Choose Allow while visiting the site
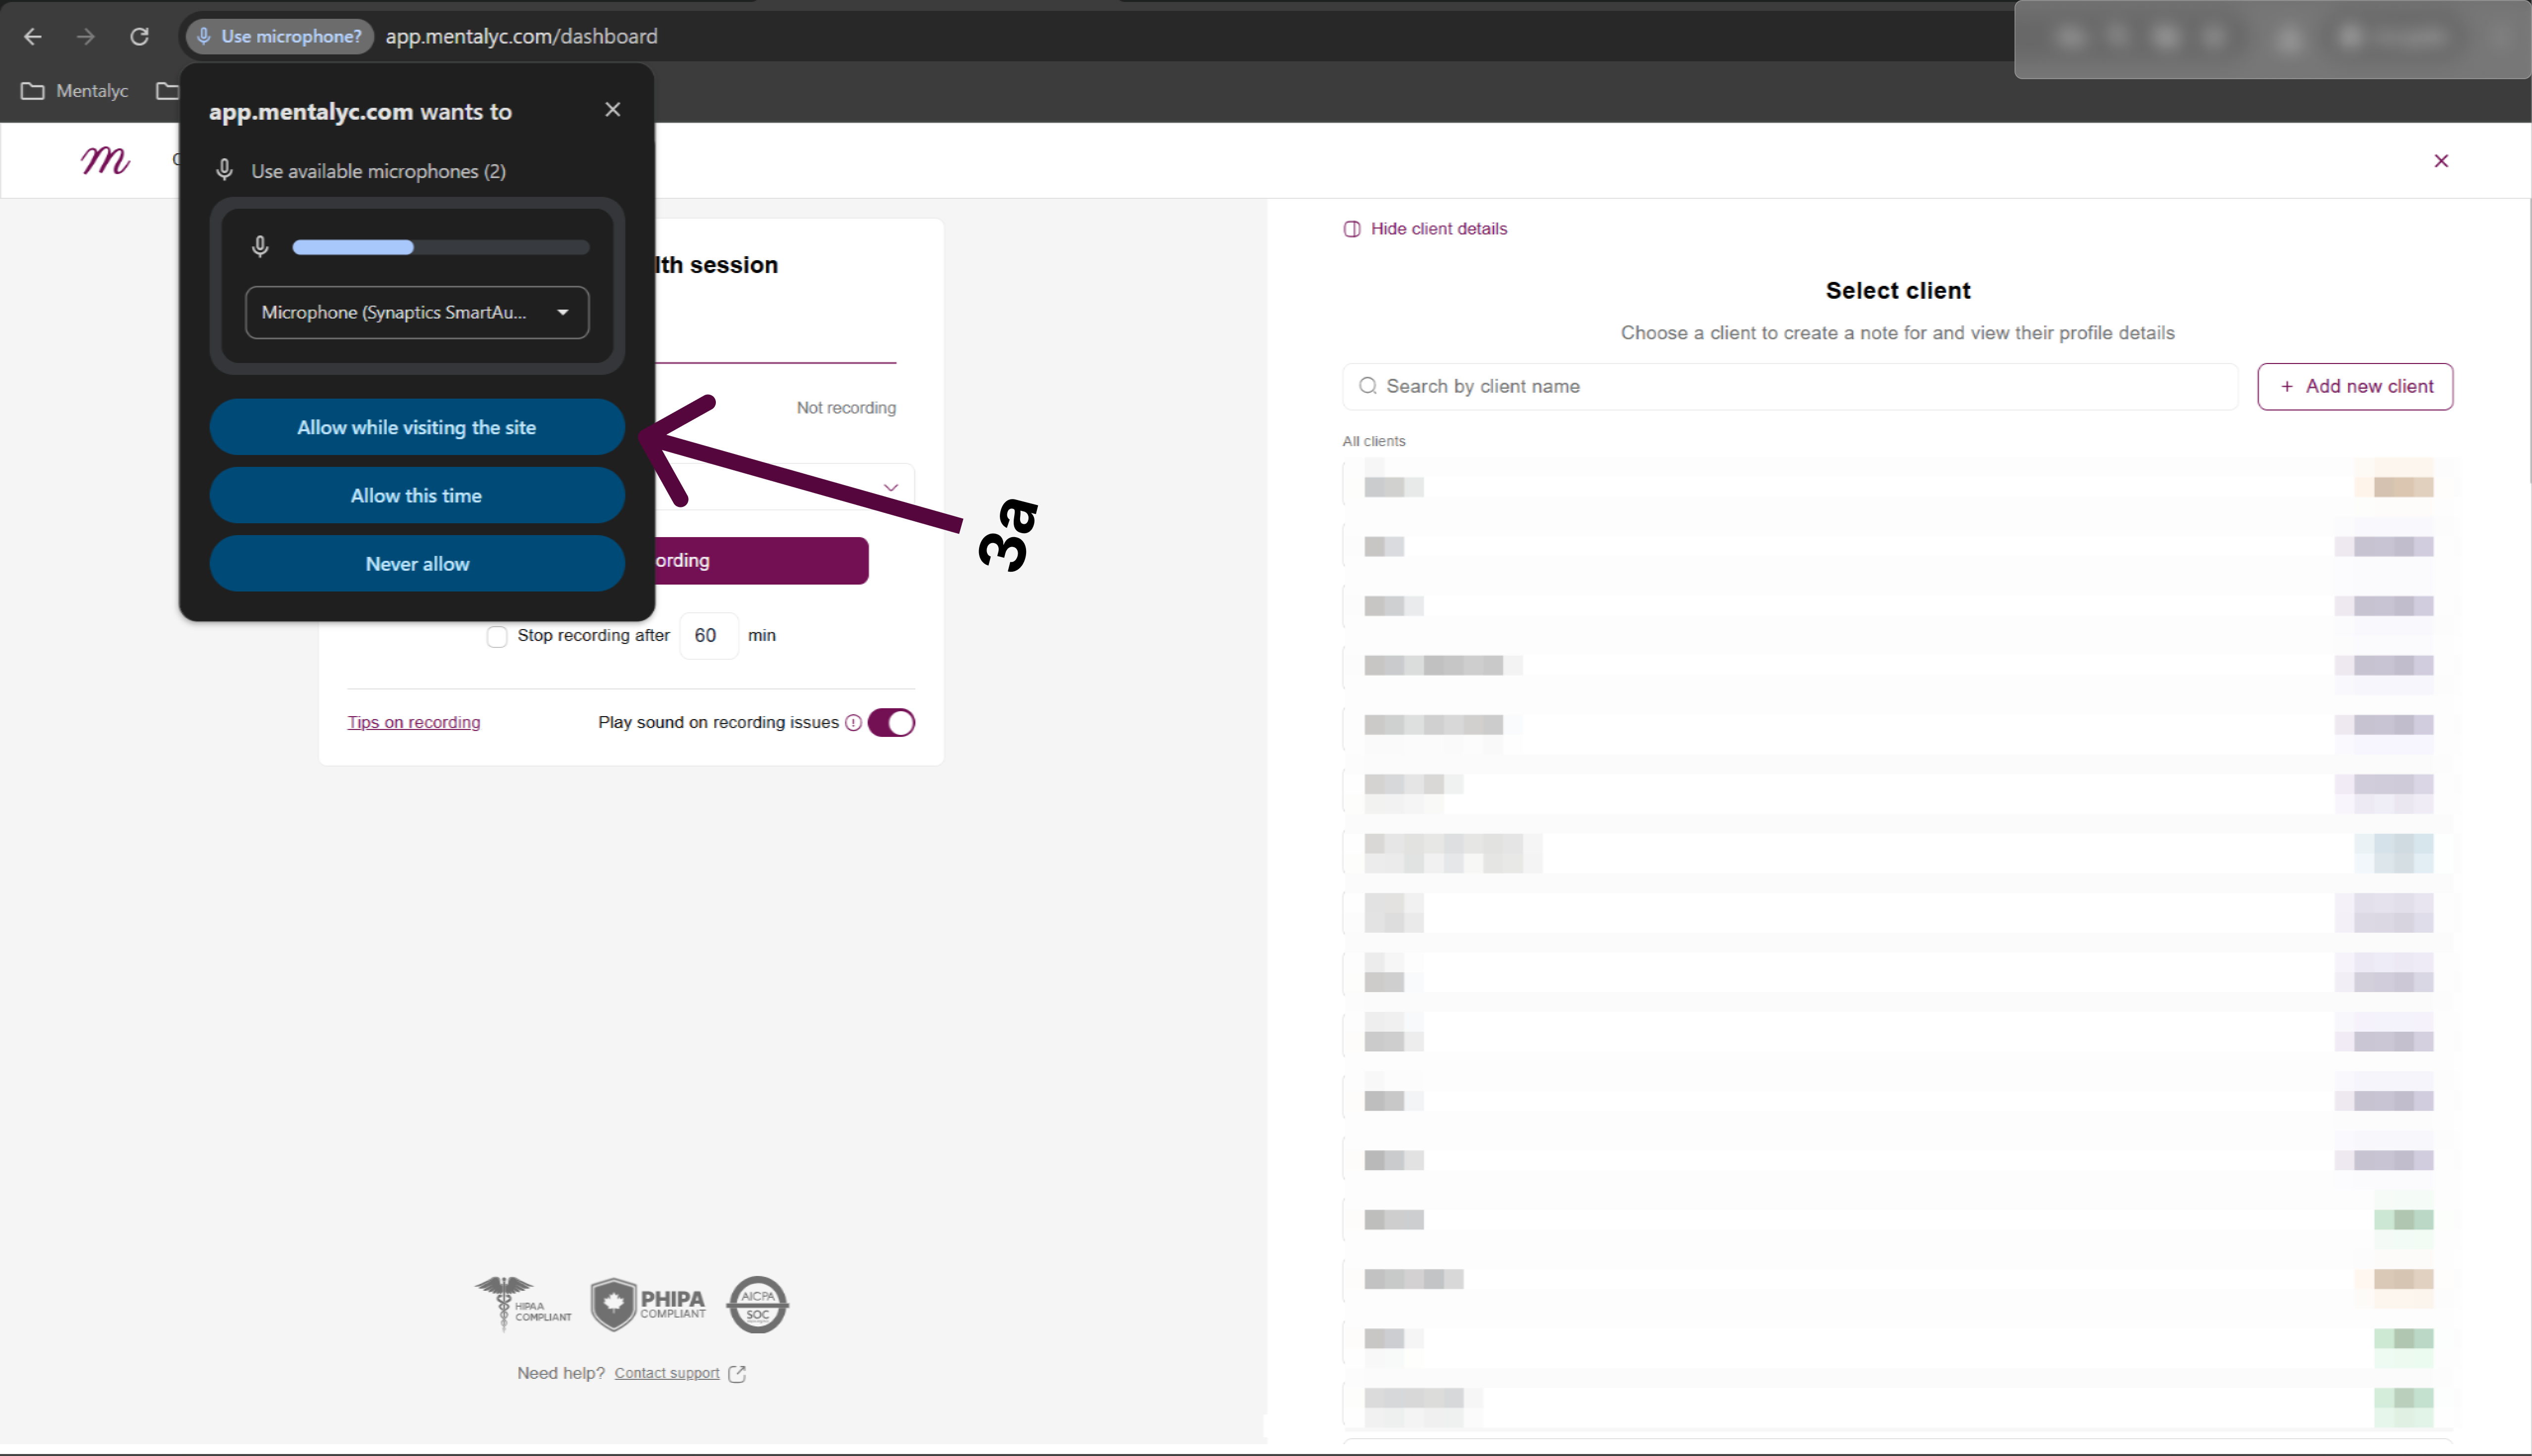This screenshot has width=2532, height=1456. (x=417, y=428)
